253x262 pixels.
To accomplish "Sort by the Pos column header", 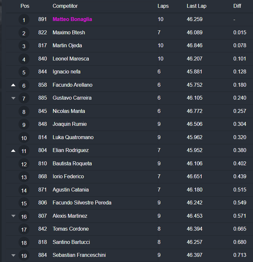I will [25, 6].
